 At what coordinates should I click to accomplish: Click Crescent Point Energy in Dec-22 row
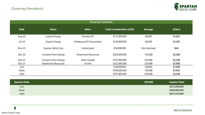(x=53, y=55)
